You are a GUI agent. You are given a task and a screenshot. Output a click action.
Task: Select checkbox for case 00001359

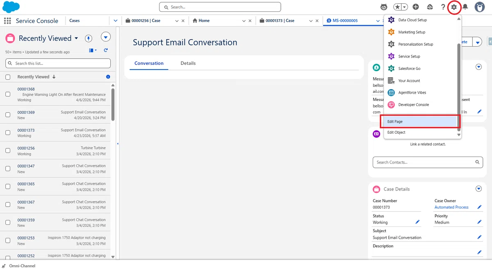point(8,222)
